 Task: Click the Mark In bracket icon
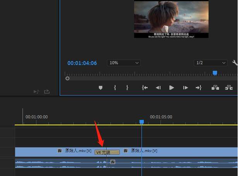[115, 88]
